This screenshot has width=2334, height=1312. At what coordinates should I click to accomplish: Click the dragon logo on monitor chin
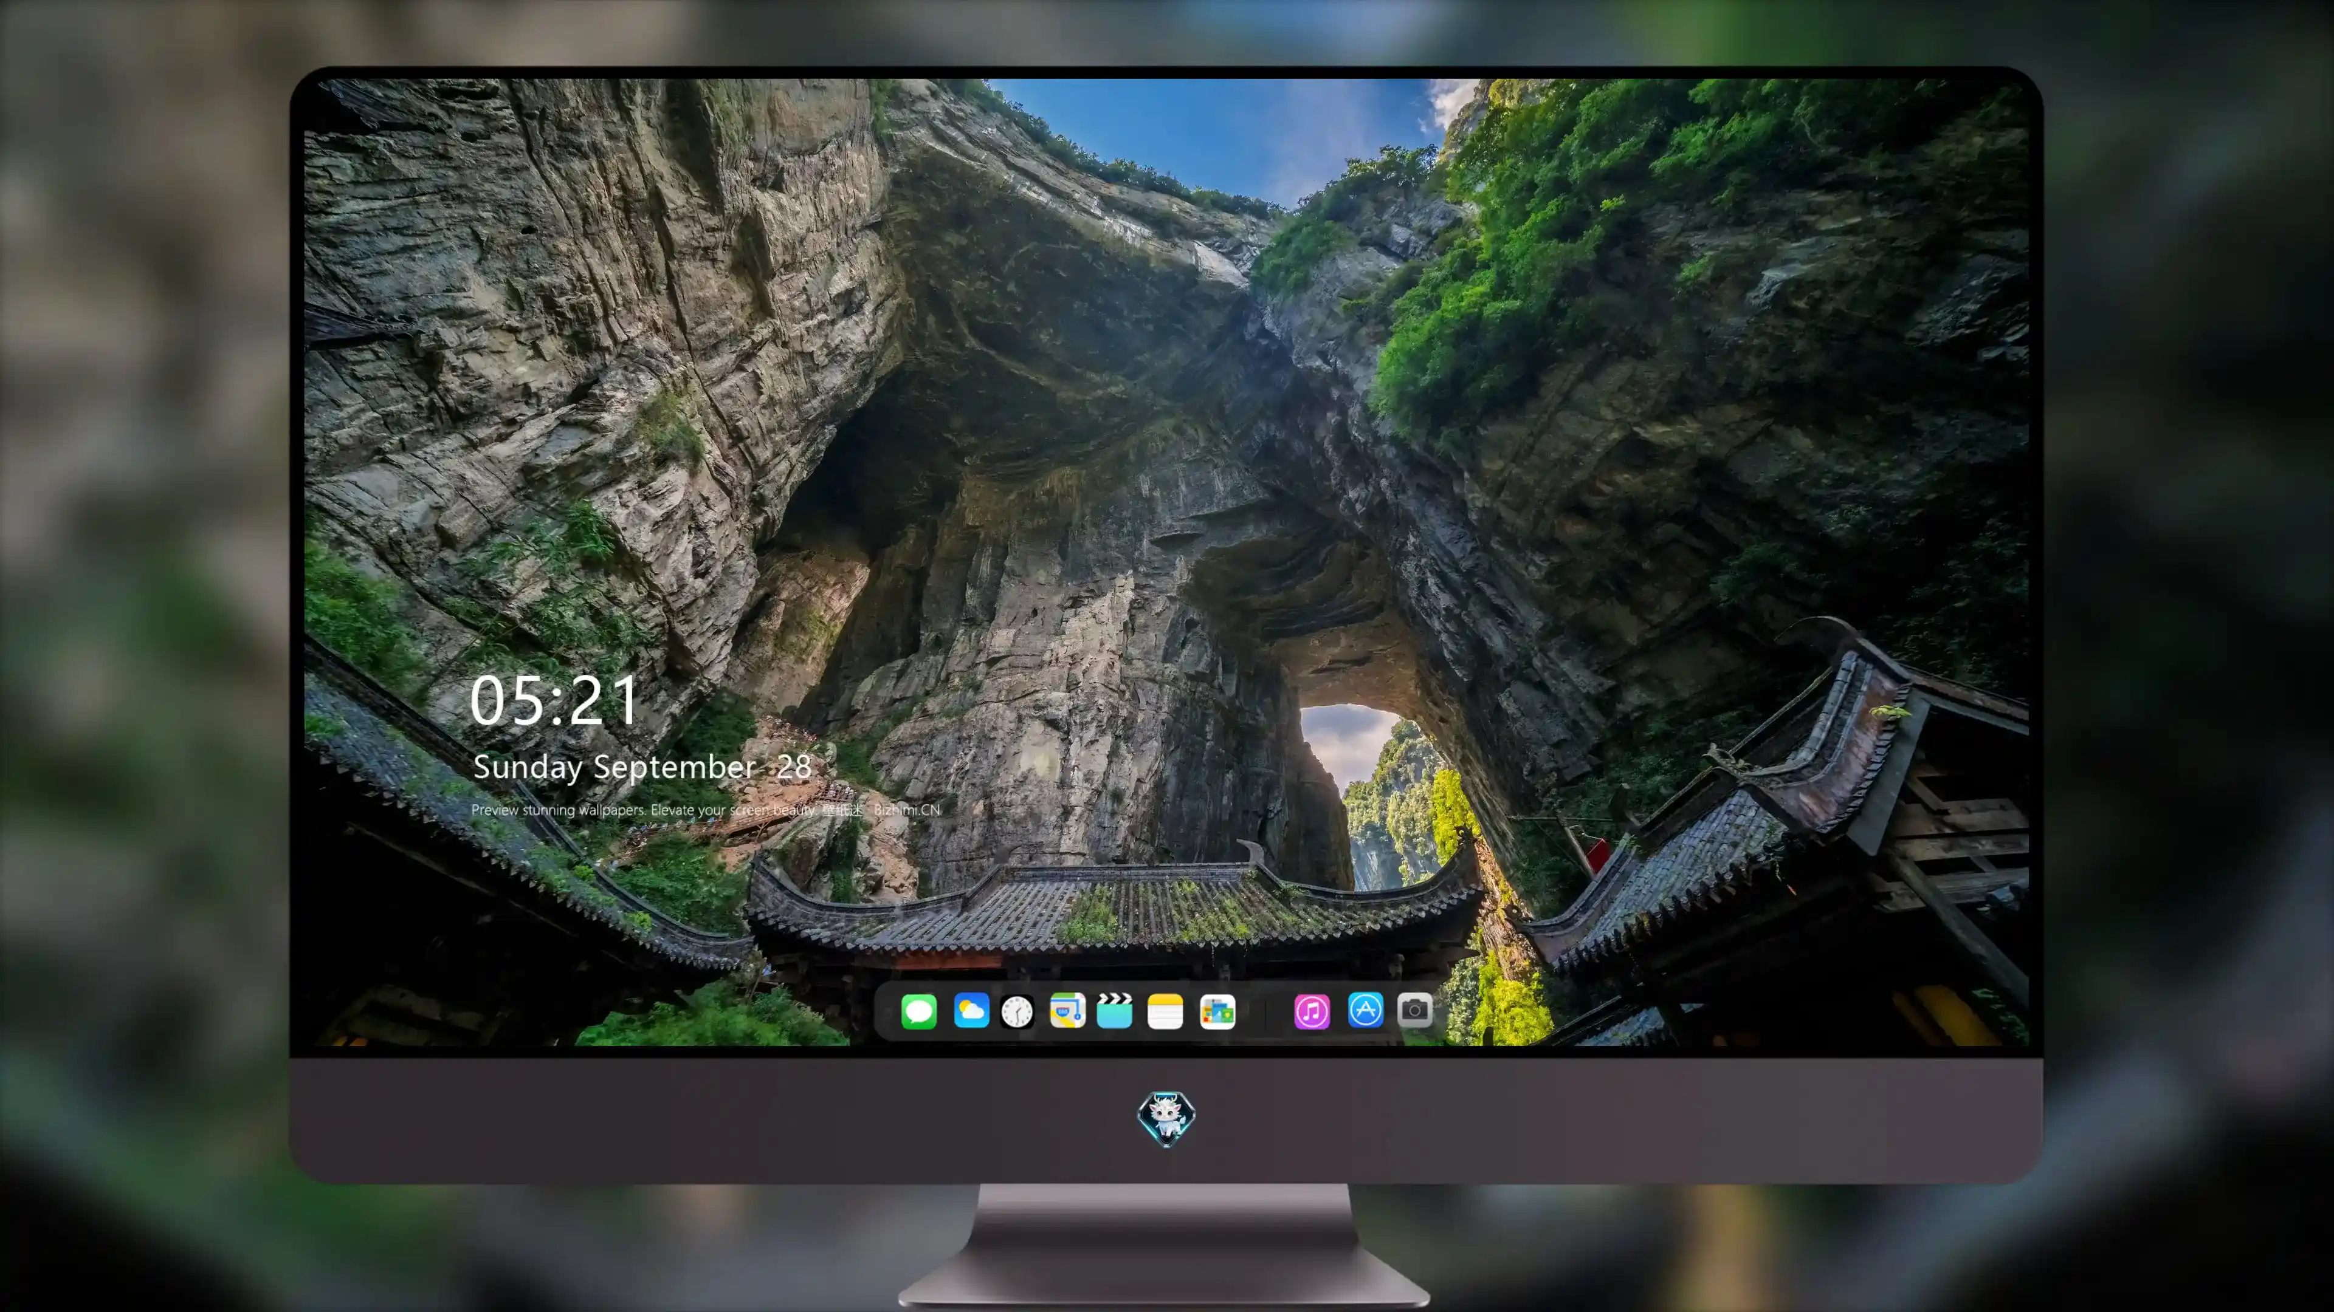point(1166,1118)
